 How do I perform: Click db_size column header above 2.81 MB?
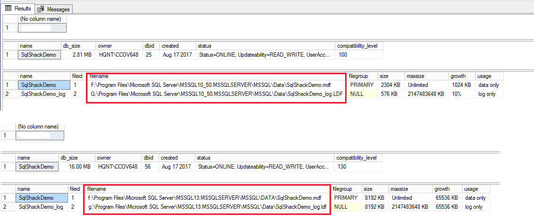(x=78, y=46)
